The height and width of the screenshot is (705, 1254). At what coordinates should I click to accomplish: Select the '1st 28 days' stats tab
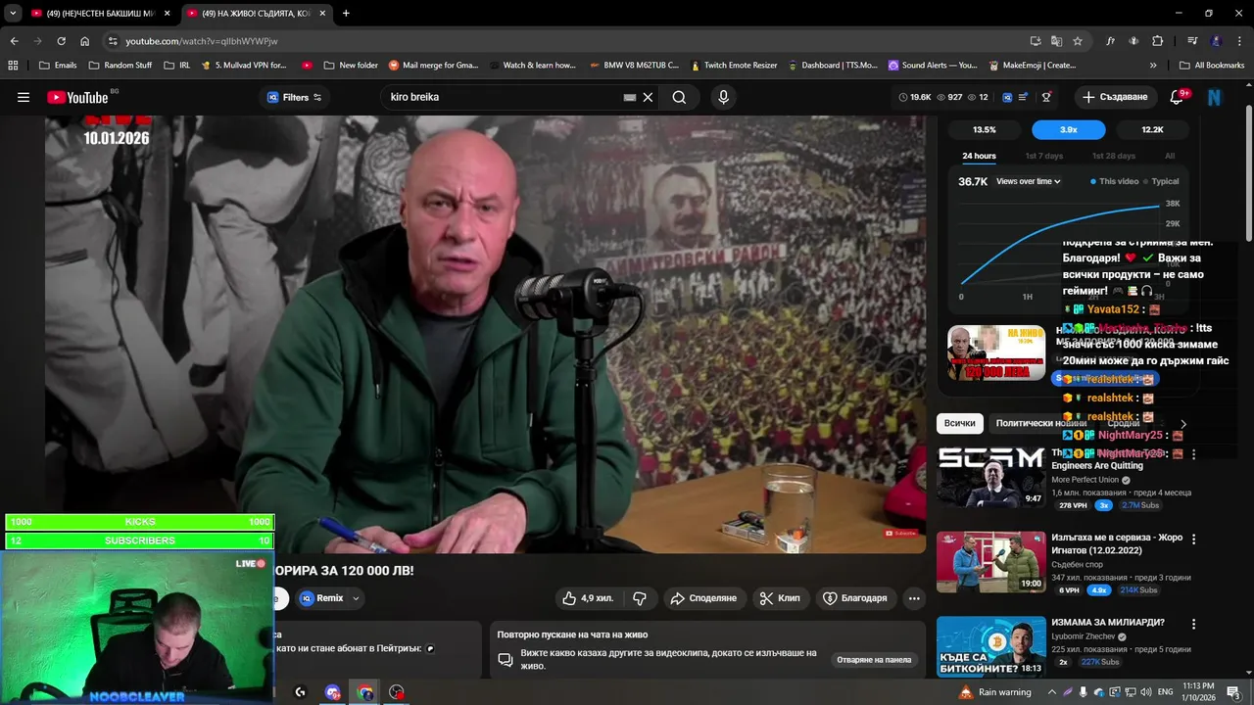1114,156
